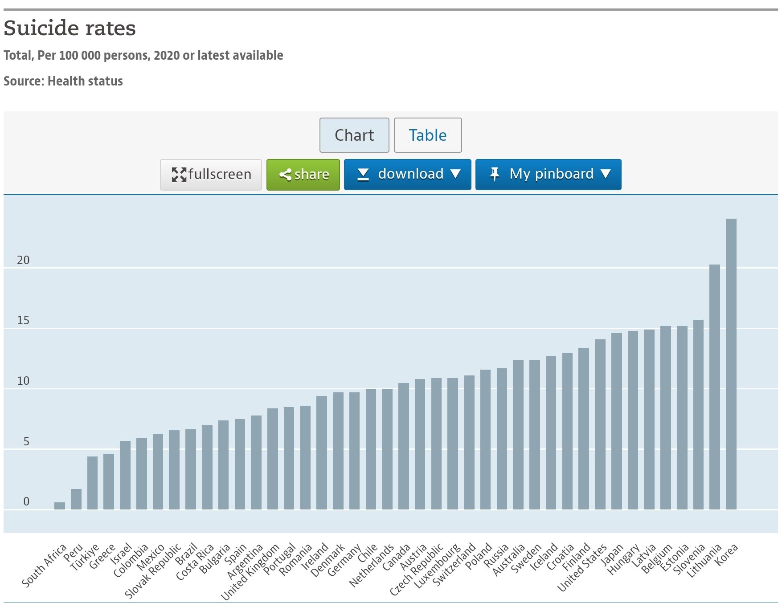The width and height of the screenshot is (782, 603).
Task: Click the 'Belgium' axis label
Action: 656,558
